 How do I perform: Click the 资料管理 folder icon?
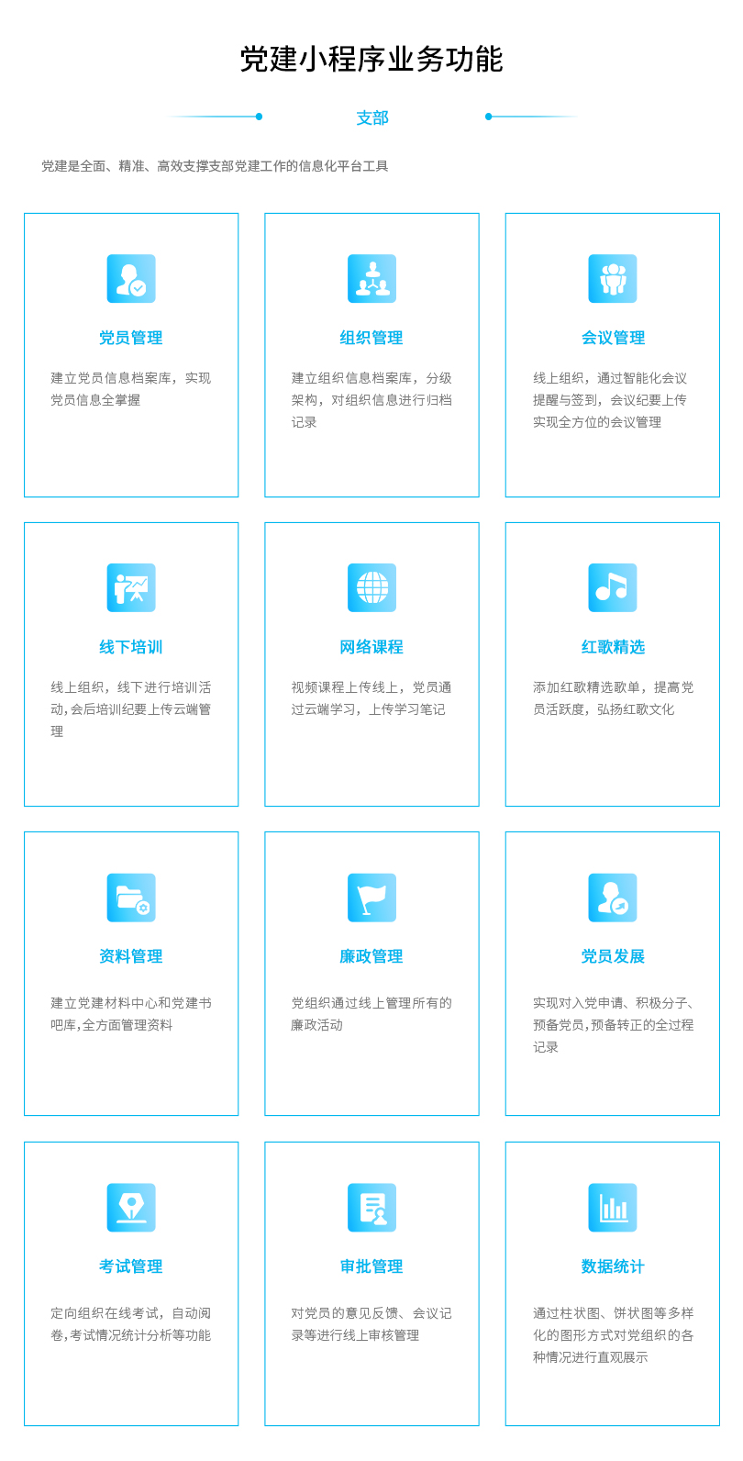point(131,898)
